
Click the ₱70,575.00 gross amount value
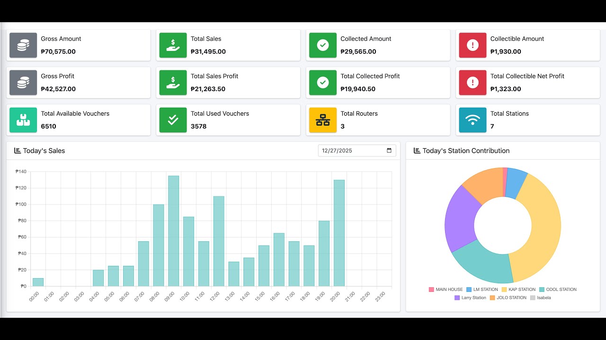point(58,51)
